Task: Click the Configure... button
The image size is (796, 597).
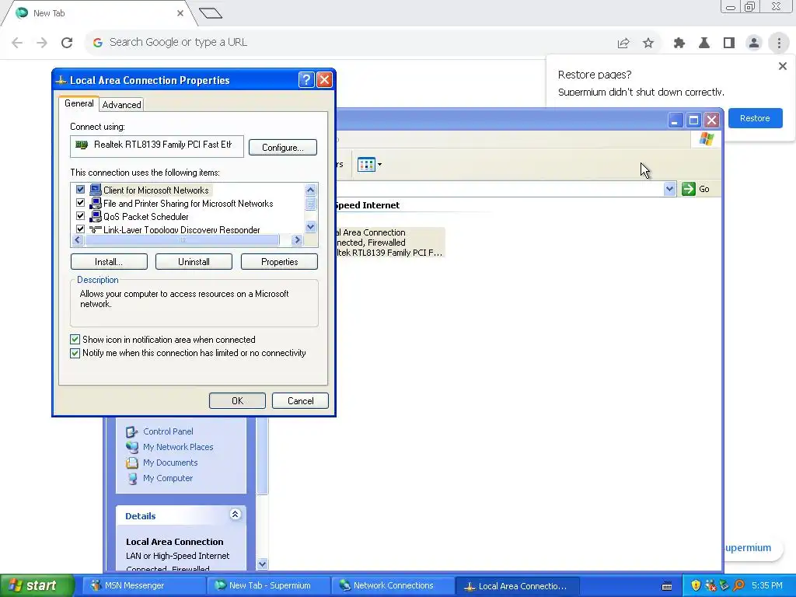Action: 283,148
